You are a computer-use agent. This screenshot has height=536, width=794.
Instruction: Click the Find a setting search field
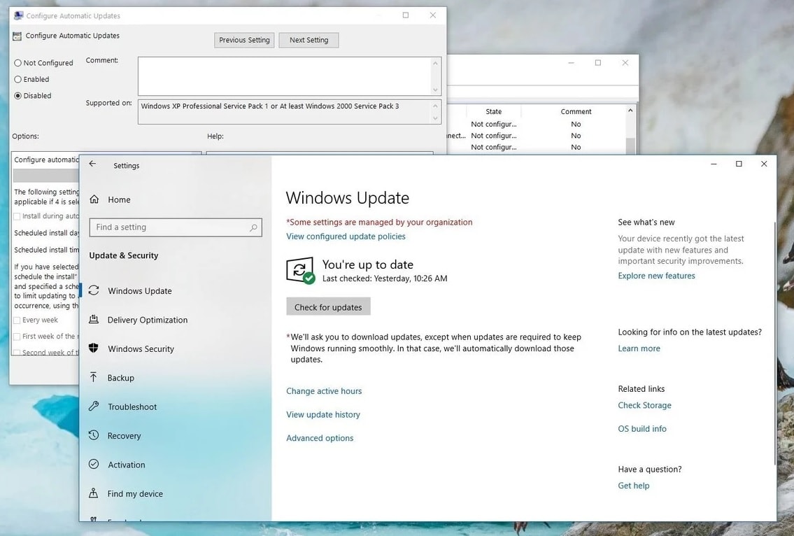point(175,227)
